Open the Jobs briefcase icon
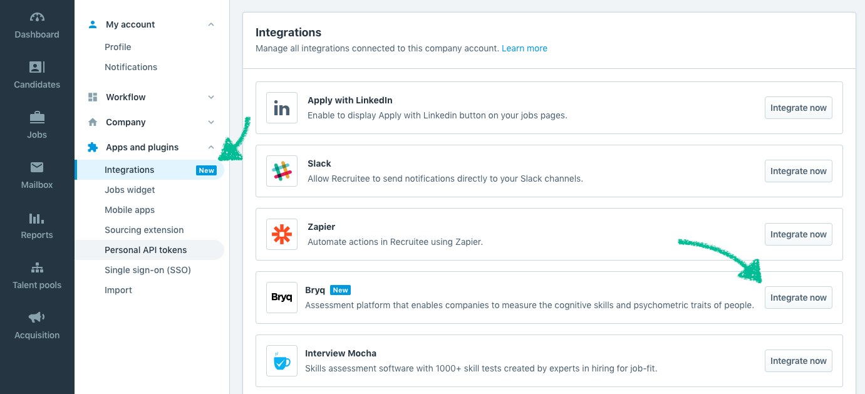This screenshot has width=865, height=394. tap(37, 117)
